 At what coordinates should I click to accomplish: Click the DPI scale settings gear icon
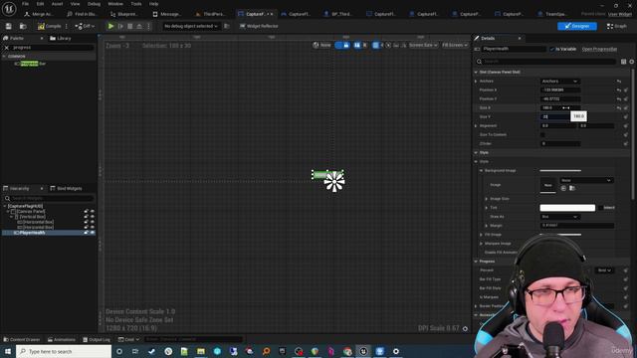point(465,329)
